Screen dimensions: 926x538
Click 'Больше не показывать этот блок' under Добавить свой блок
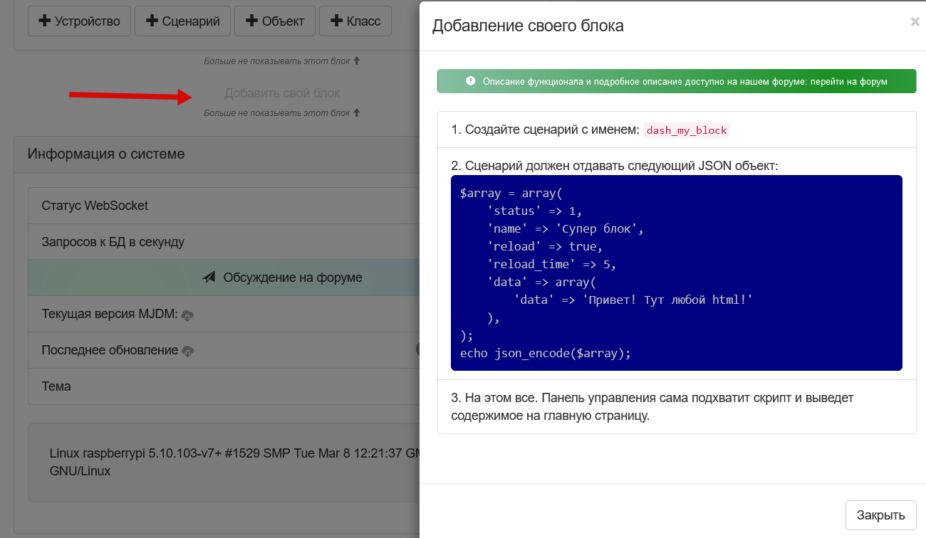277,113
